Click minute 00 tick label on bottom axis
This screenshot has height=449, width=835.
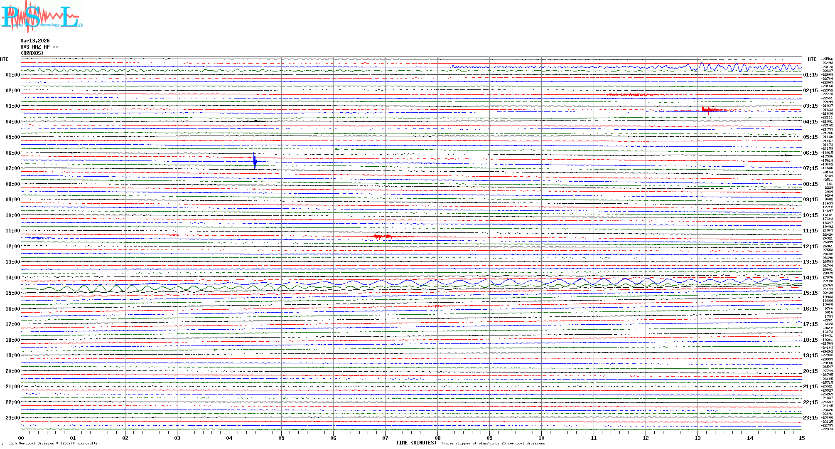click(21, 438)
